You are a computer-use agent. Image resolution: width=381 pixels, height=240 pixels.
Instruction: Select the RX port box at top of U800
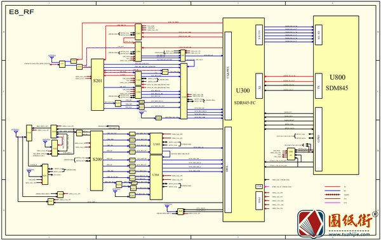point(319,35)
